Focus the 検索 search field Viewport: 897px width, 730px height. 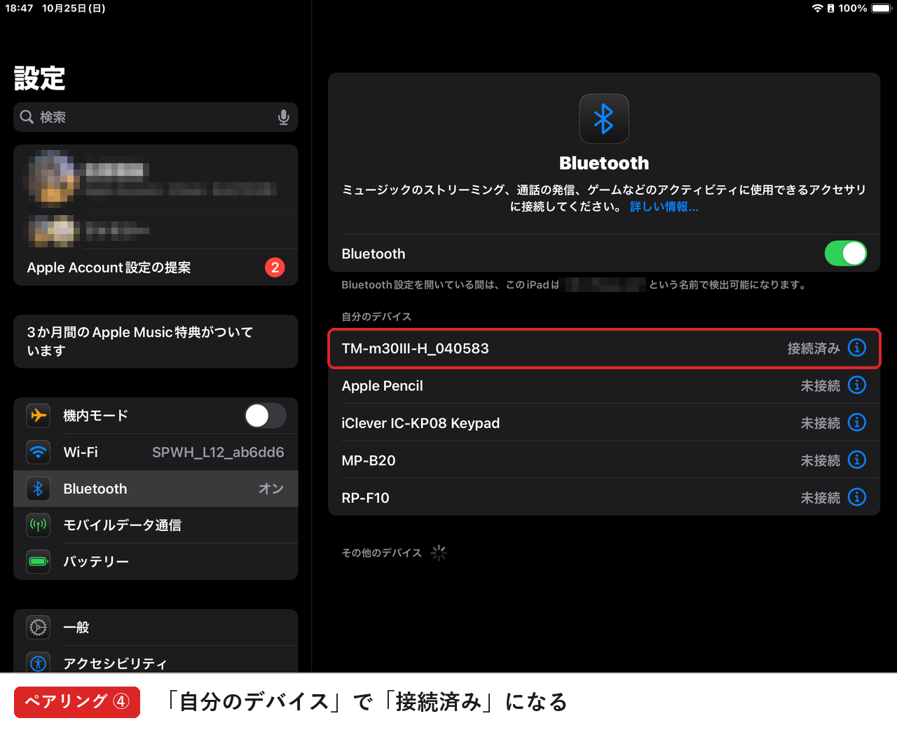point(156,117)
